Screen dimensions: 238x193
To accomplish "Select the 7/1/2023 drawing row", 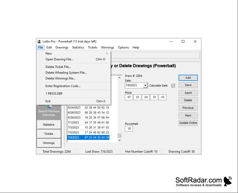I will [88, 123].
